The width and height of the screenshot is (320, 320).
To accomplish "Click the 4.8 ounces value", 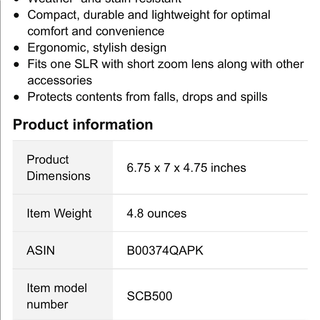I will click(156, 213).
